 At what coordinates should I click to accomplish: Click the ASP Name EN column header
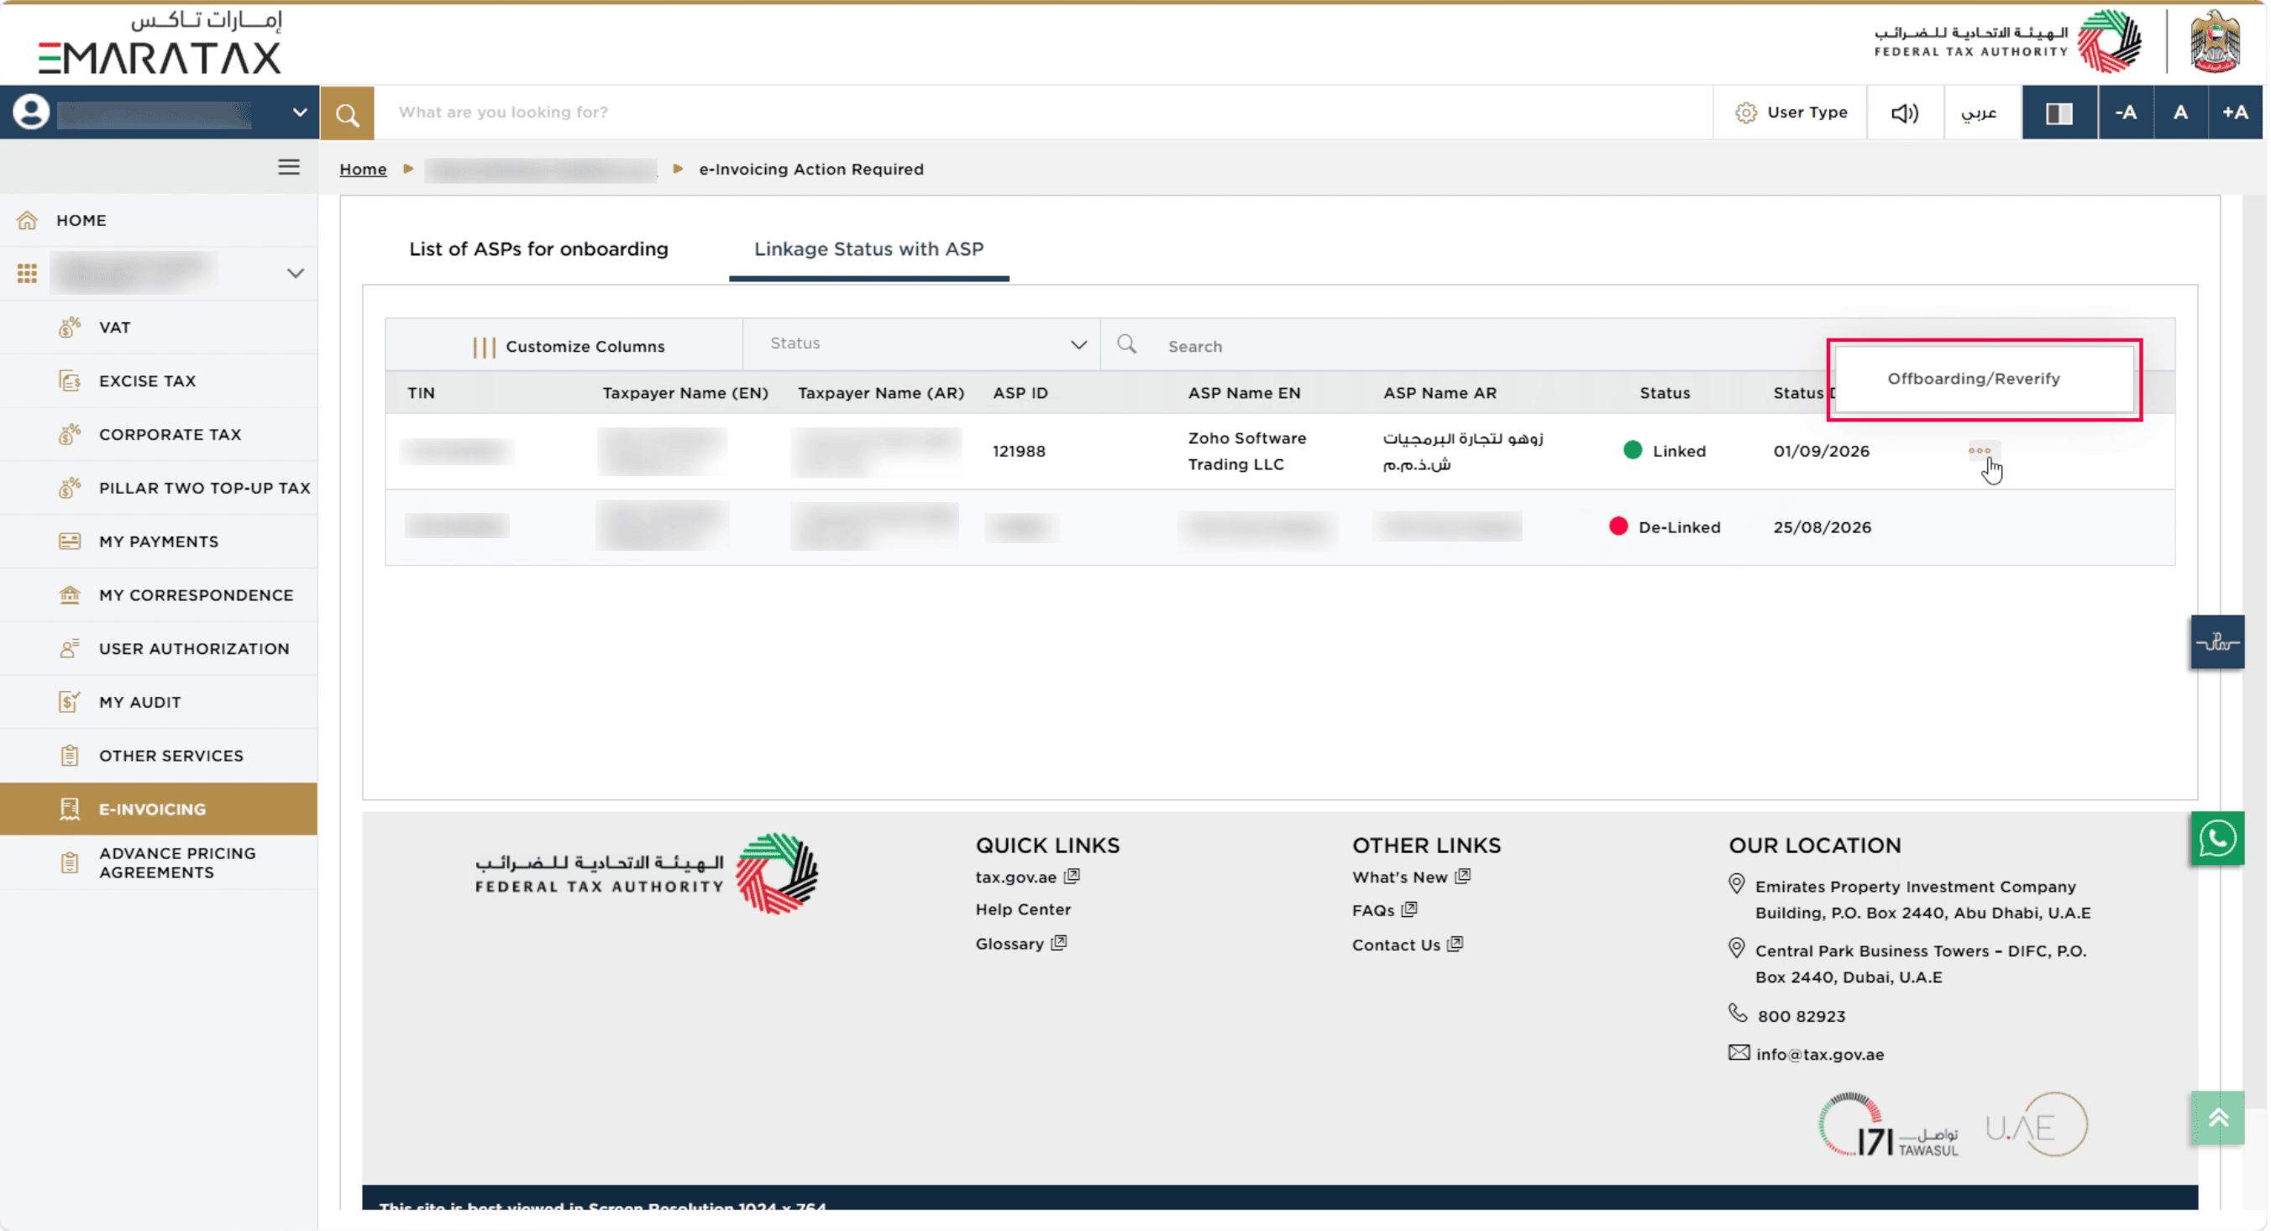[x=1244, y=393]
